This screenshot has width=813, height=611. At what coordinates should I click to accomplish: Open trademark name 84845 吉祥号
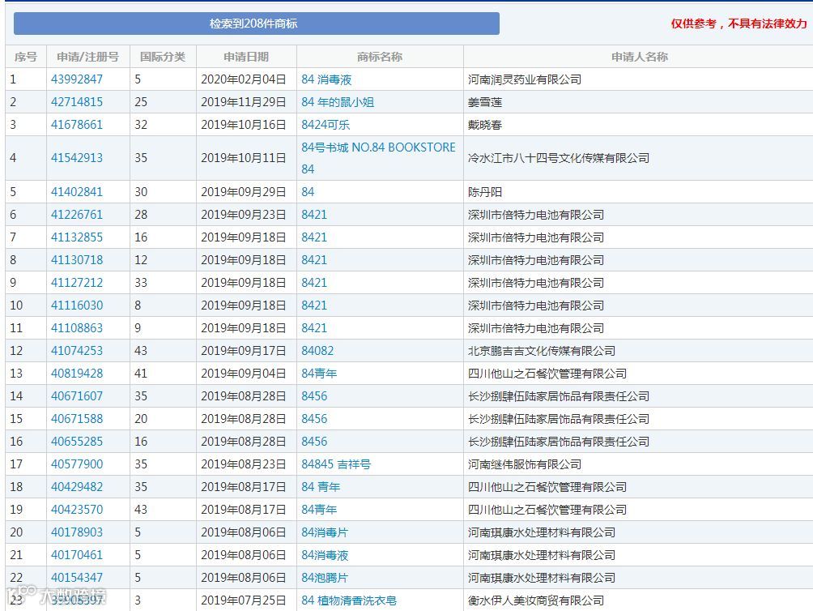coord(336,464)
